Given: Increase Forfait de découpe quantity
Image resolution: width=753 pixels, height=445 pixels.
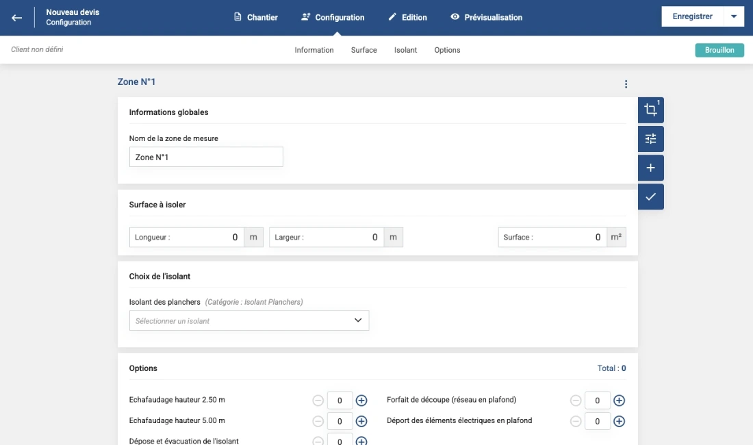Looking at the screenshot, I should (619, 400).
